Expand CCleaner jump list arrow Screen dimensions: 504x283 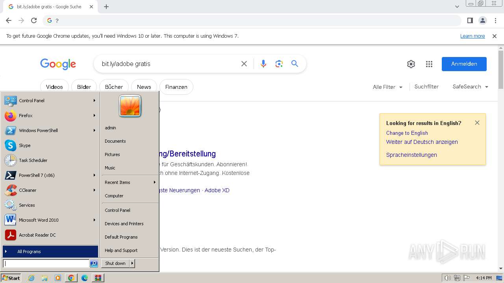coord(94,190)
